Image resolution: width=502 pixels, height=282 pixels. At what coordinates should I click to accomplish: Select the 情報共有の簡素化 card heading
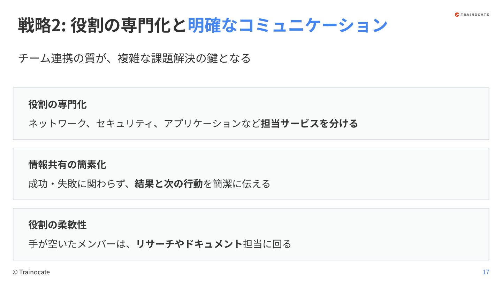coord(67,165)
